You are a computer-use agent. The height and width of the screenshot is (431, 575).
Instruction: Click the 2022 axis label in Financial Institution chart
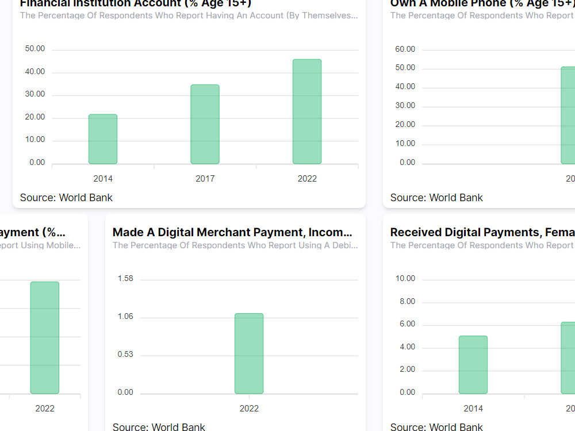(x=307, y=178)
